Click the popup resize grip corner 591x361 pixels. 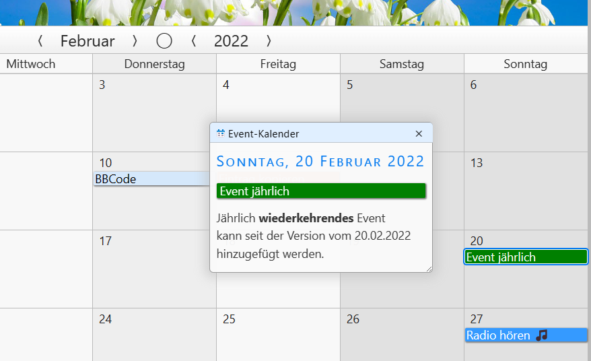428,268
